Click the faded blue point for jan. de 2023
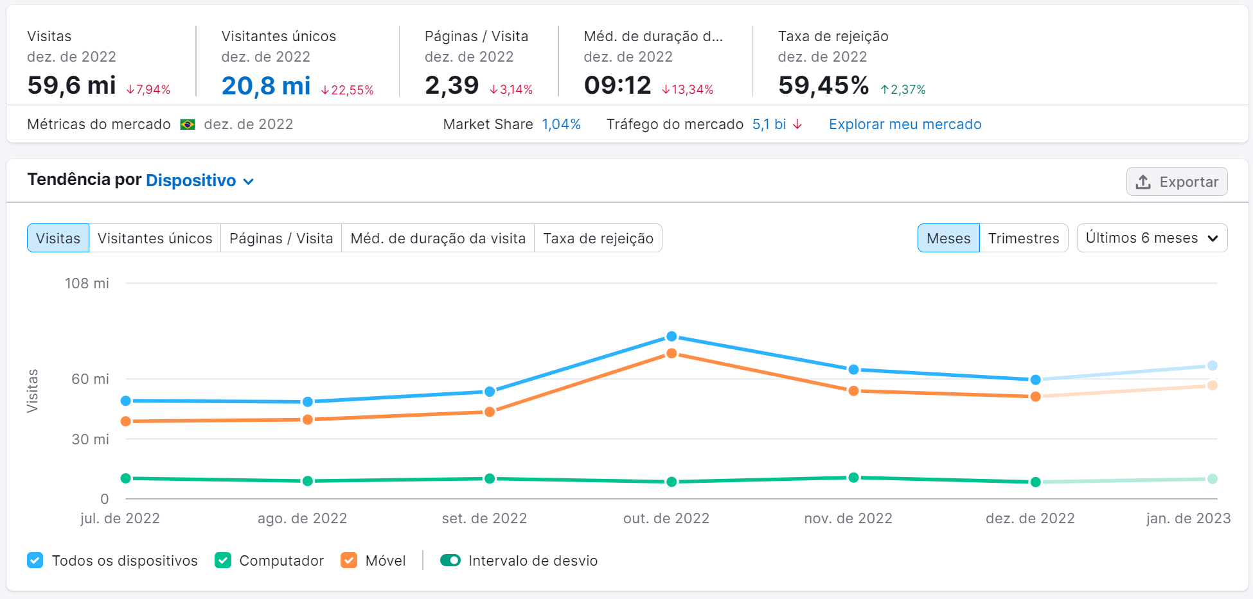Viewport: 1253px width, 599px height. tap(1212, 365)
